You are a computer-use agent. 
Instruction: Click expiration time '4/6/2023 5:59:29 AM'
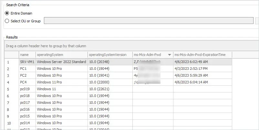tap(202, 75)
